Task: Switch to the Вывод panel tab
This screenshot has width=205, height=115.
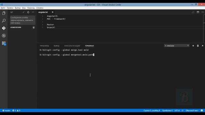Action: 56,46
